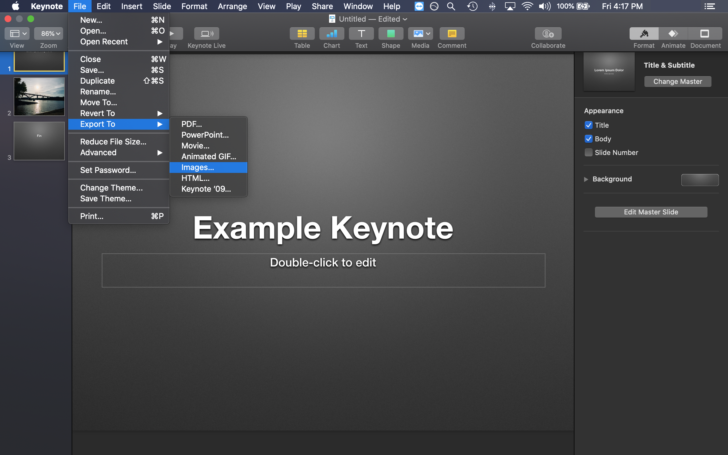Click the 'Example Keynote' title text
Screen dimensions: 728x455
click(x=323, y=228)
